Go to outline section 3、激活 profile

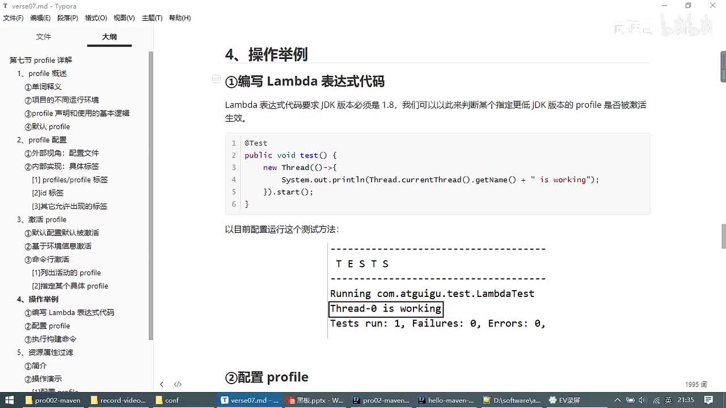point(42,220)
